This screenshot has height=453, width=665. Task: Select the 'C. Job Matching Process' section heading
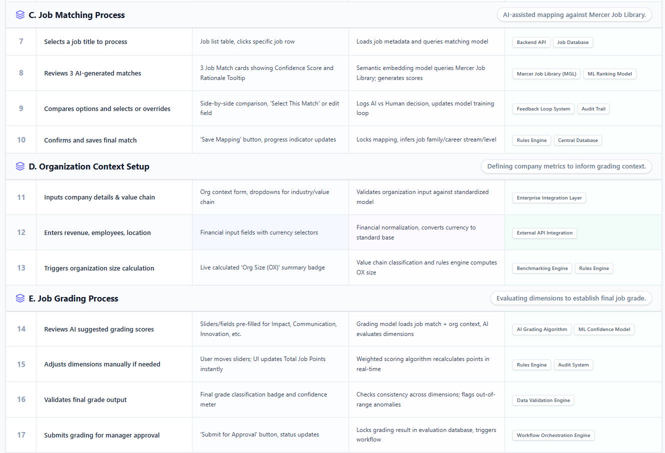pos(76,15)
